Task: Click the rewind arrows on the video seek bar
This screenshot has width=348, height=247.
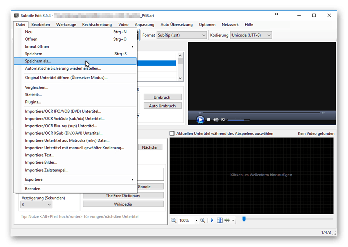Action: [x=200, y=113]
